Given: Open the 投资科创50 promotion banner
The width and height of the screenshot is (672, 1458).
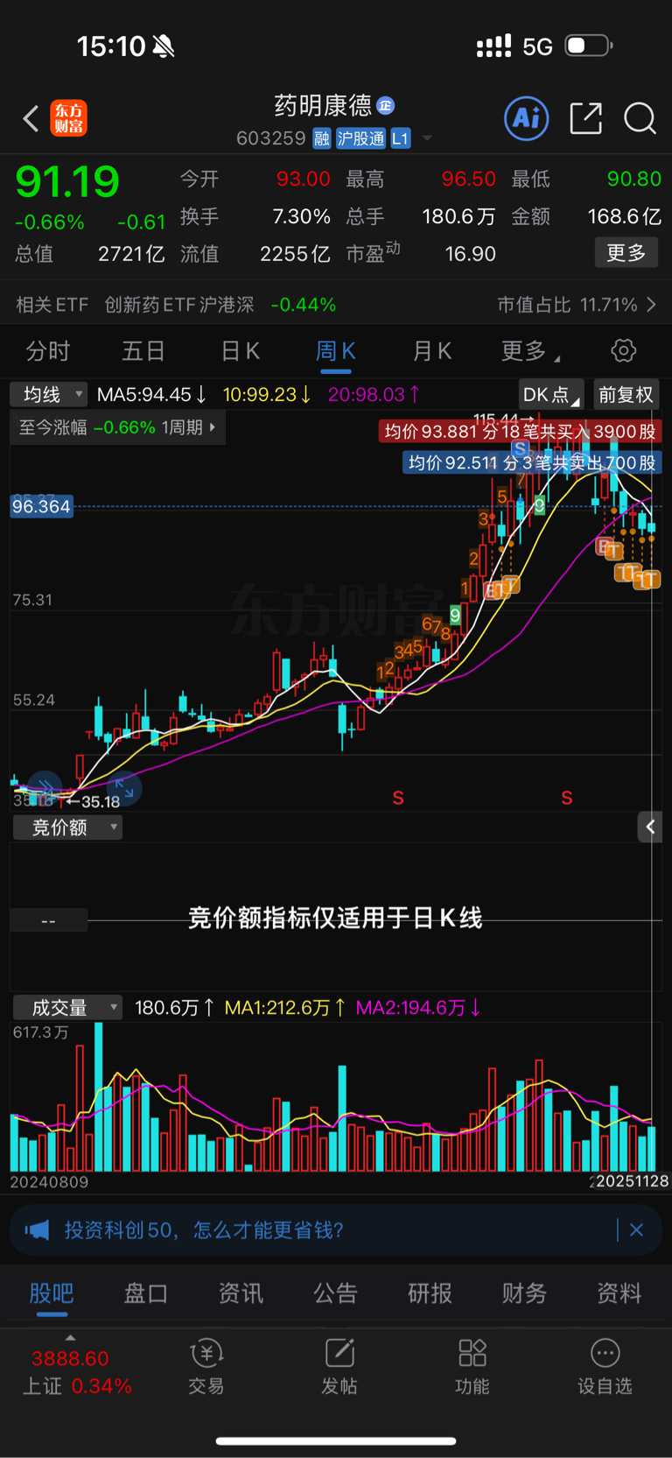Looking at the screenshot, I should tap(335, 1230).
